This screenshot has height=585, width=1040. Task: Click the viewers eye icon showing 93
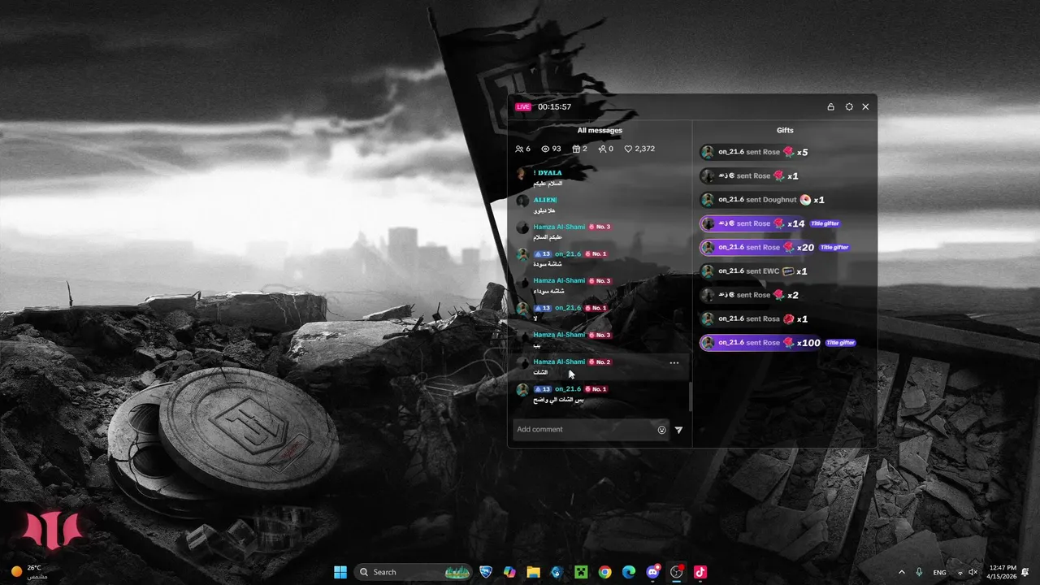546,149
